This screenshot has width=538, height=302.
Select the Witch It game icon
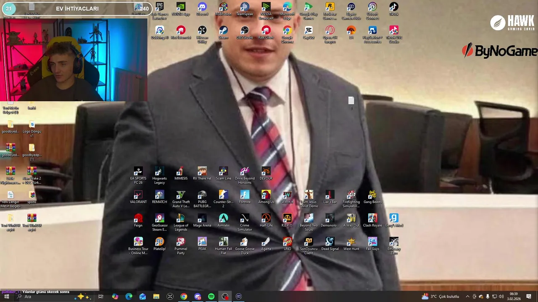tap(287, 197)
